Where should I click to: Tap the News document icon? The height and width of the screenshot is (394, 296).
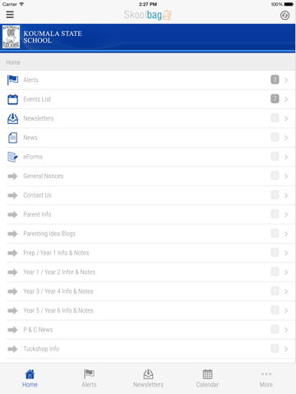[12, 138]
